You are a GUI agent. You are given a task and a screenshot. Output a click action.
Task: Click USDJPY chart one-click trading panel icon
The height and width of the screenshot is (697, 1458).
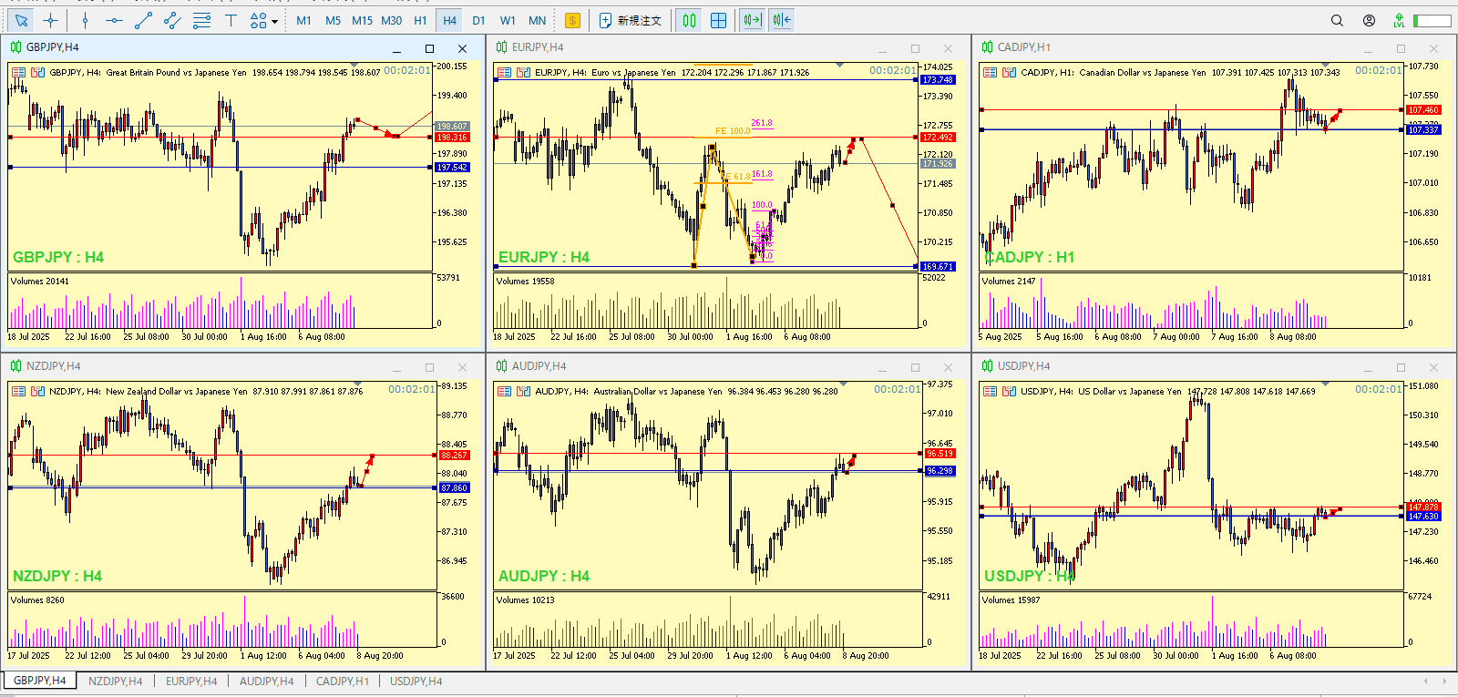pyautogui.click(x=990, y=391)
